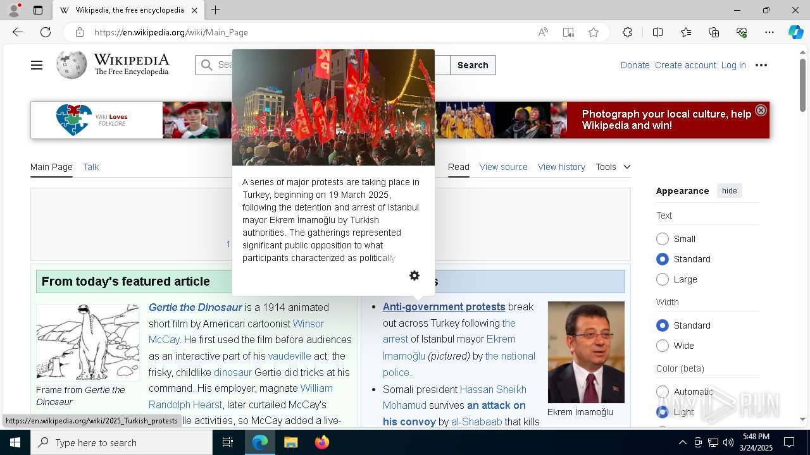Click the Ekrem İmamoğlu portrait image
Viewport: 810px width, 455px height.
point(586,352)
